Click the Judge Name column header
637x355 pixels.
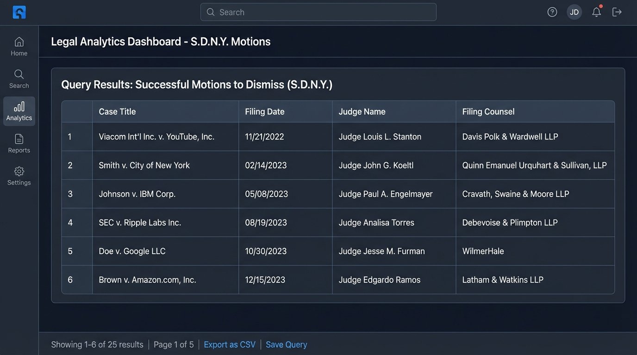point(362,111)
